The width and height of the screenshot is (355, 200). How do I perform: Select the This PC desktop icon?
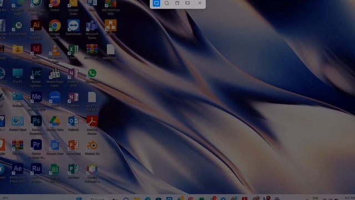click(x=18, y=76)
